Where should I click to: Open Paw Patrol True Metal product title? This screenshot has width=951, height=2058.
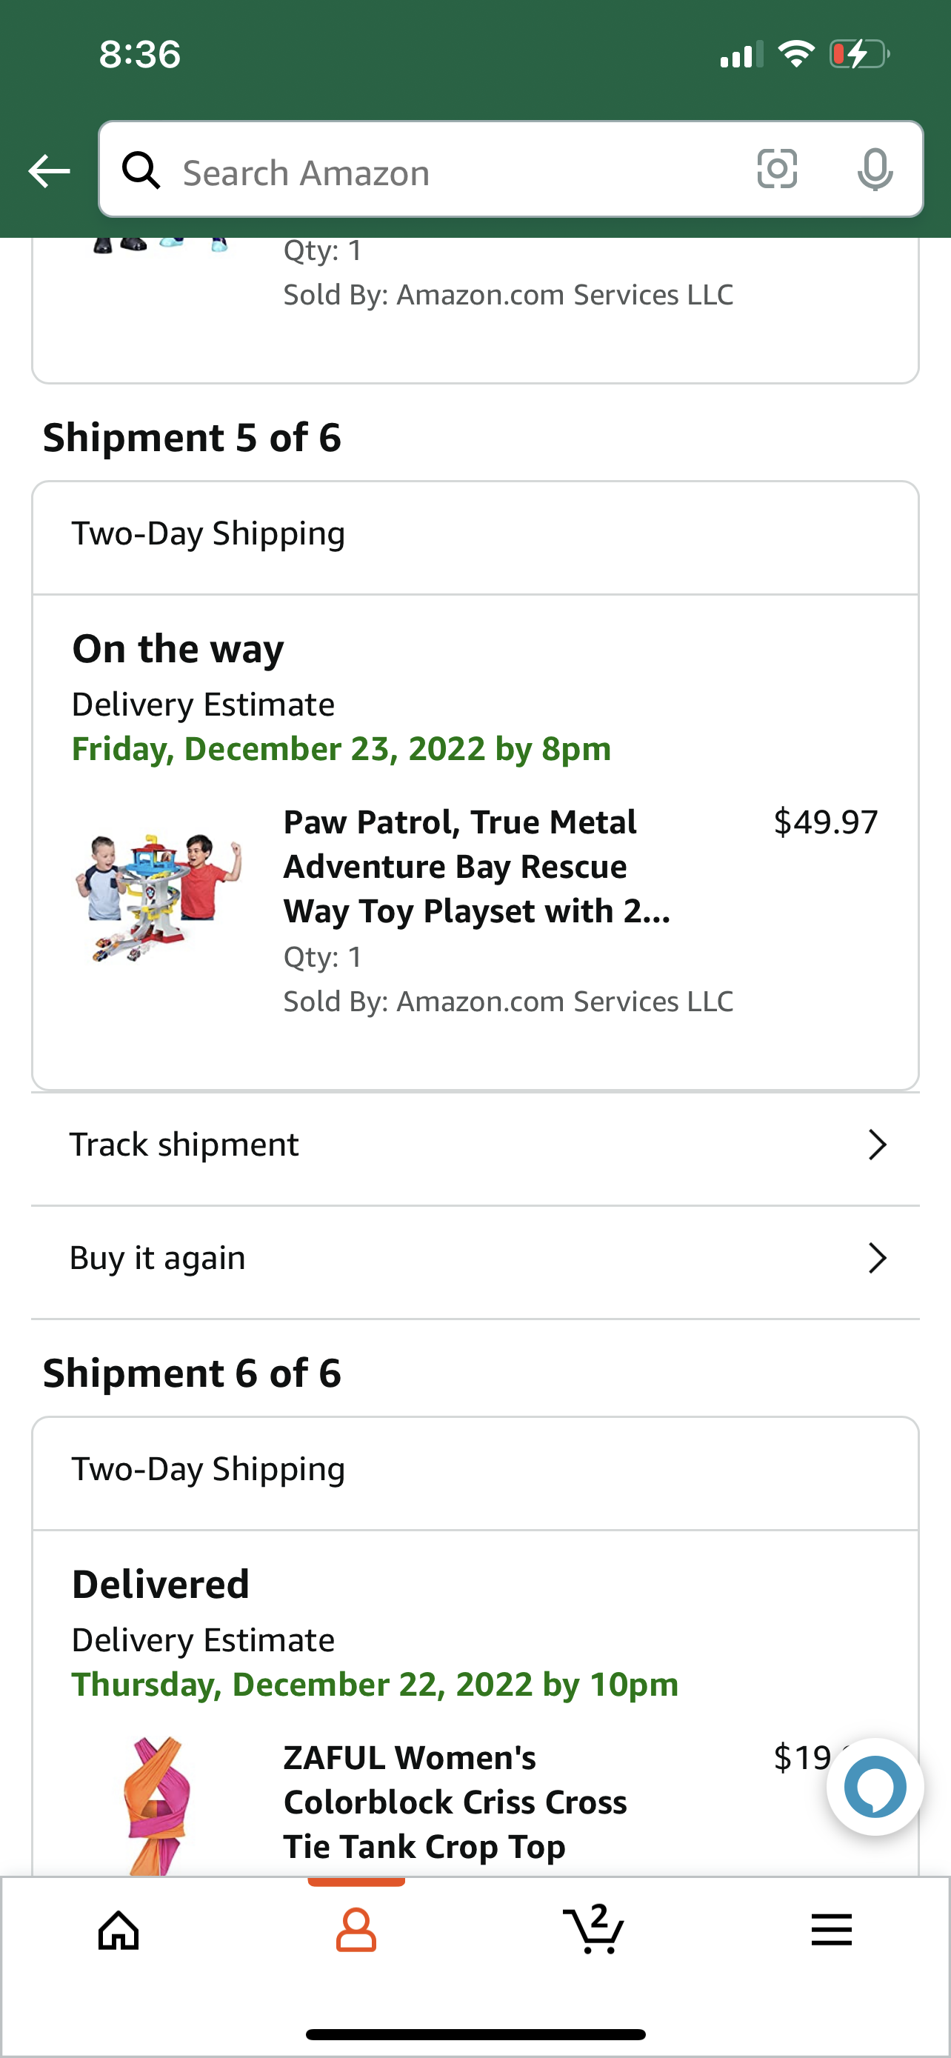(477, 866)
